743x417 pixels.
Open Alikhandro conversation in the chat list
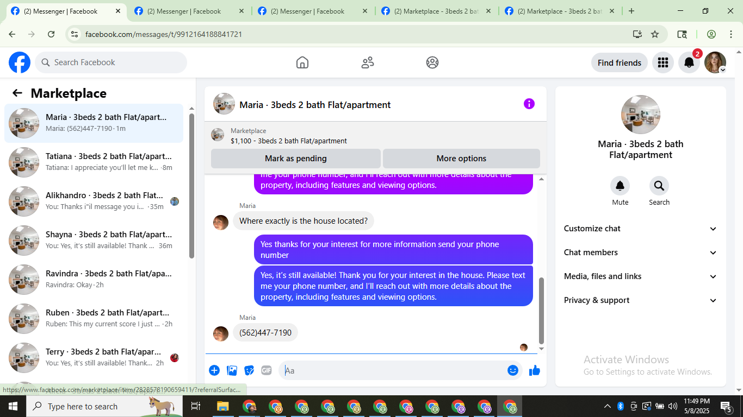click(94, 201)
